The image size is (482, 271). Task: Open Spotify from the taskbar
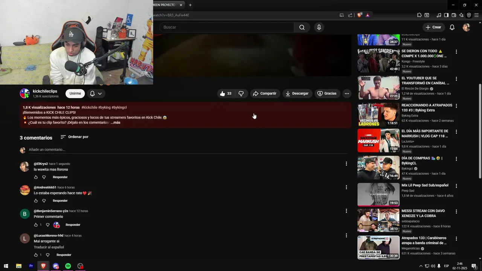[x=68, y=266]
